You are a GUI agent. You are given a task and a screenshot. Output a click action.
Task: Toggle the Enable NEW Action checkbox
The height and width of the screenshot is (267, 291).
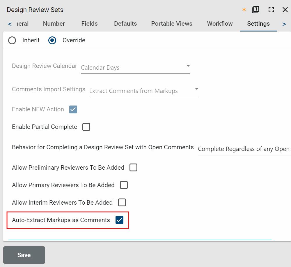(x=73, y=109)
